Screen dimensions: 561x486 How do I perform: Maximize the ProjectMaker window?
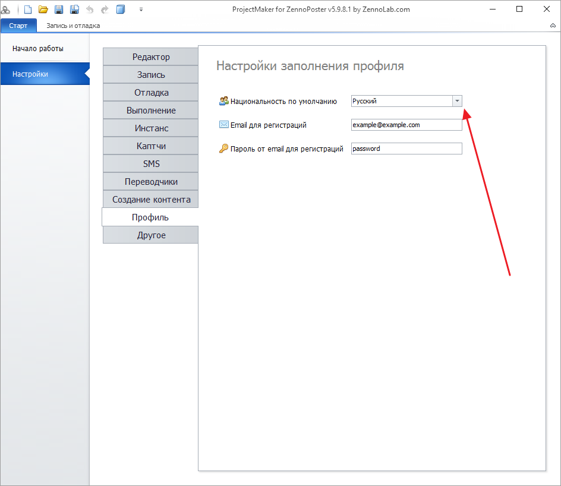[x=519, y=10]
